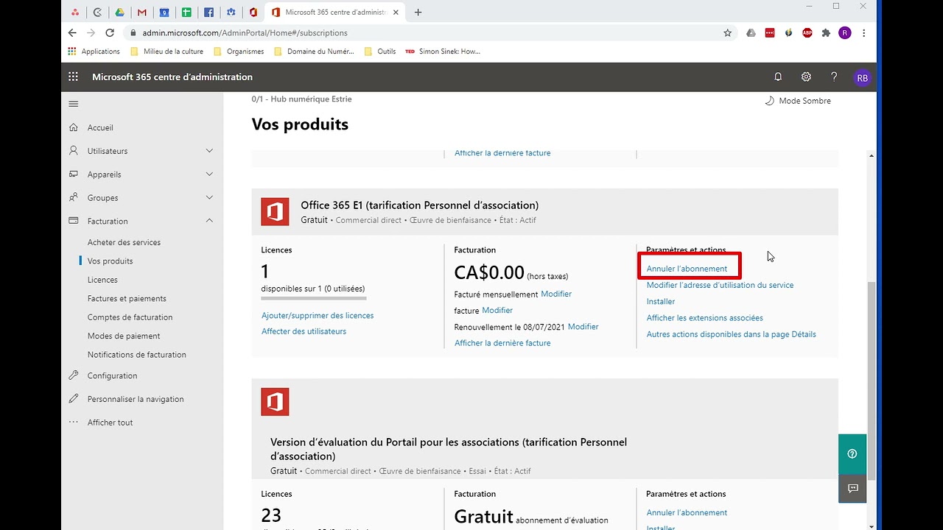943x530 pixels.
Task: Open Comptes de facturation
Action: pos(130,317)
